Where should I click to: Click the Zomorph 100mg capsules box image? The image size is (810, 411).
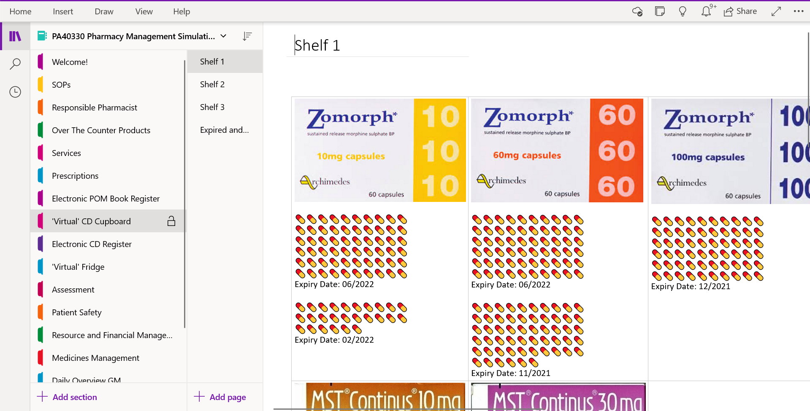(x=730, y=151)
